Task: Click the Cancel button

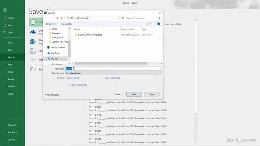Action: [152, 94]
